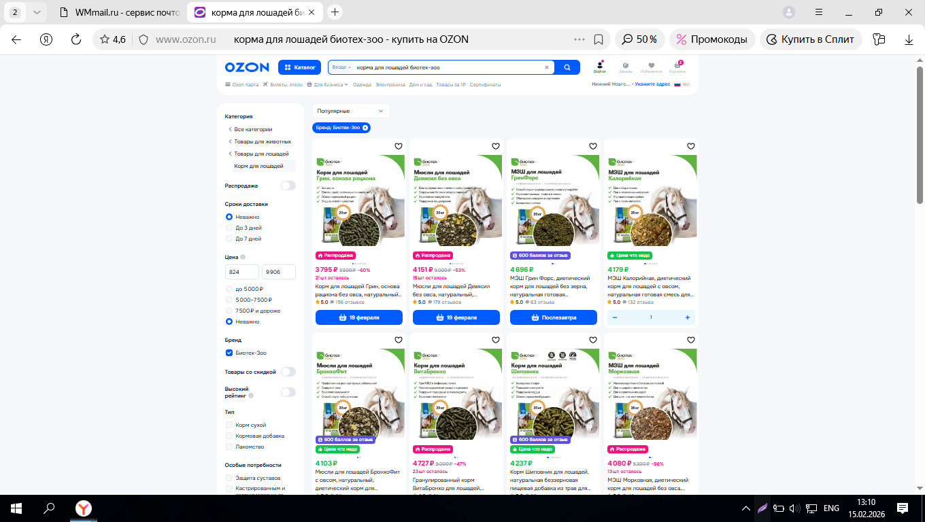Check the Корм сухой type checkbox
925x522 pixels.
tap(229, 425)
